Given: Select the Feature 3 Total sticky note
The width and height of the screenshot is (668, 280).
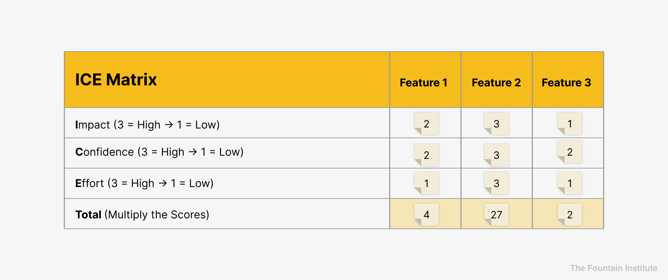Looking at the screenshot, I should coord(570,215).
